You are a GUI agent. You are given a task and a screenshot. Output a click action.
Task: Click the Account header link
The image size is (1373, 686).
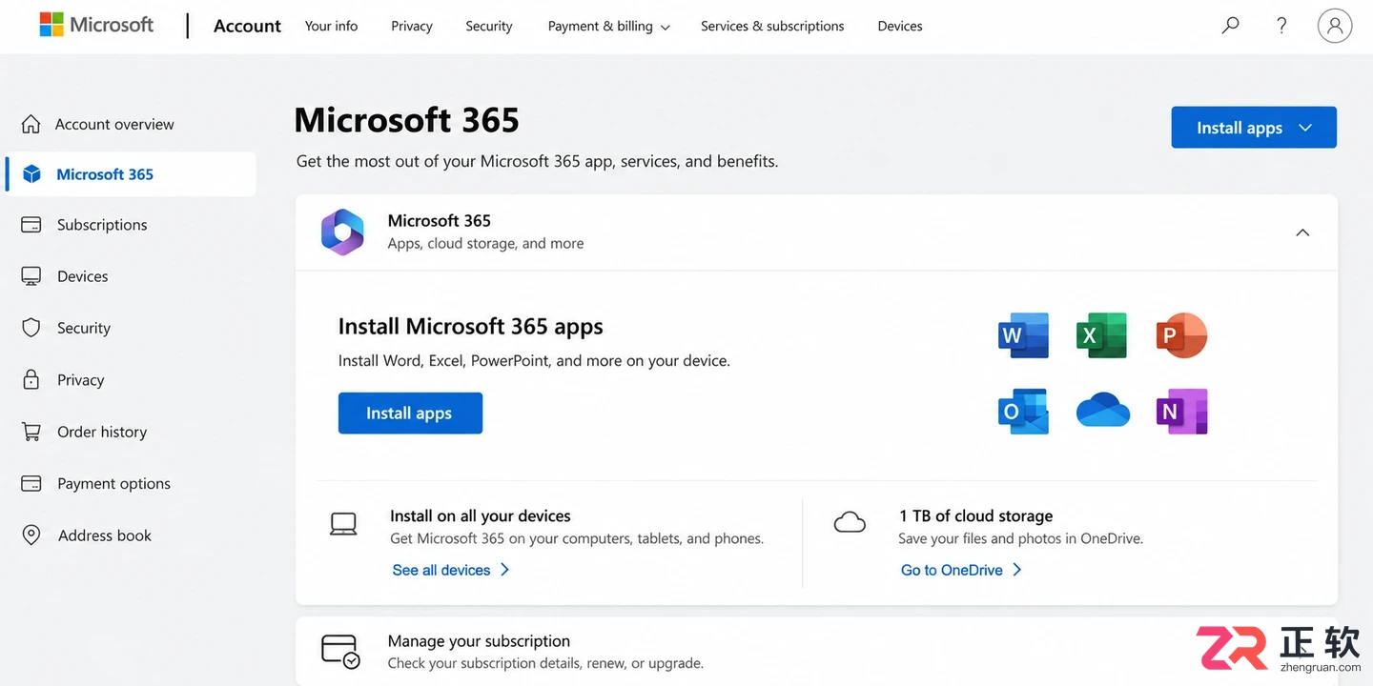coord(247,27)
